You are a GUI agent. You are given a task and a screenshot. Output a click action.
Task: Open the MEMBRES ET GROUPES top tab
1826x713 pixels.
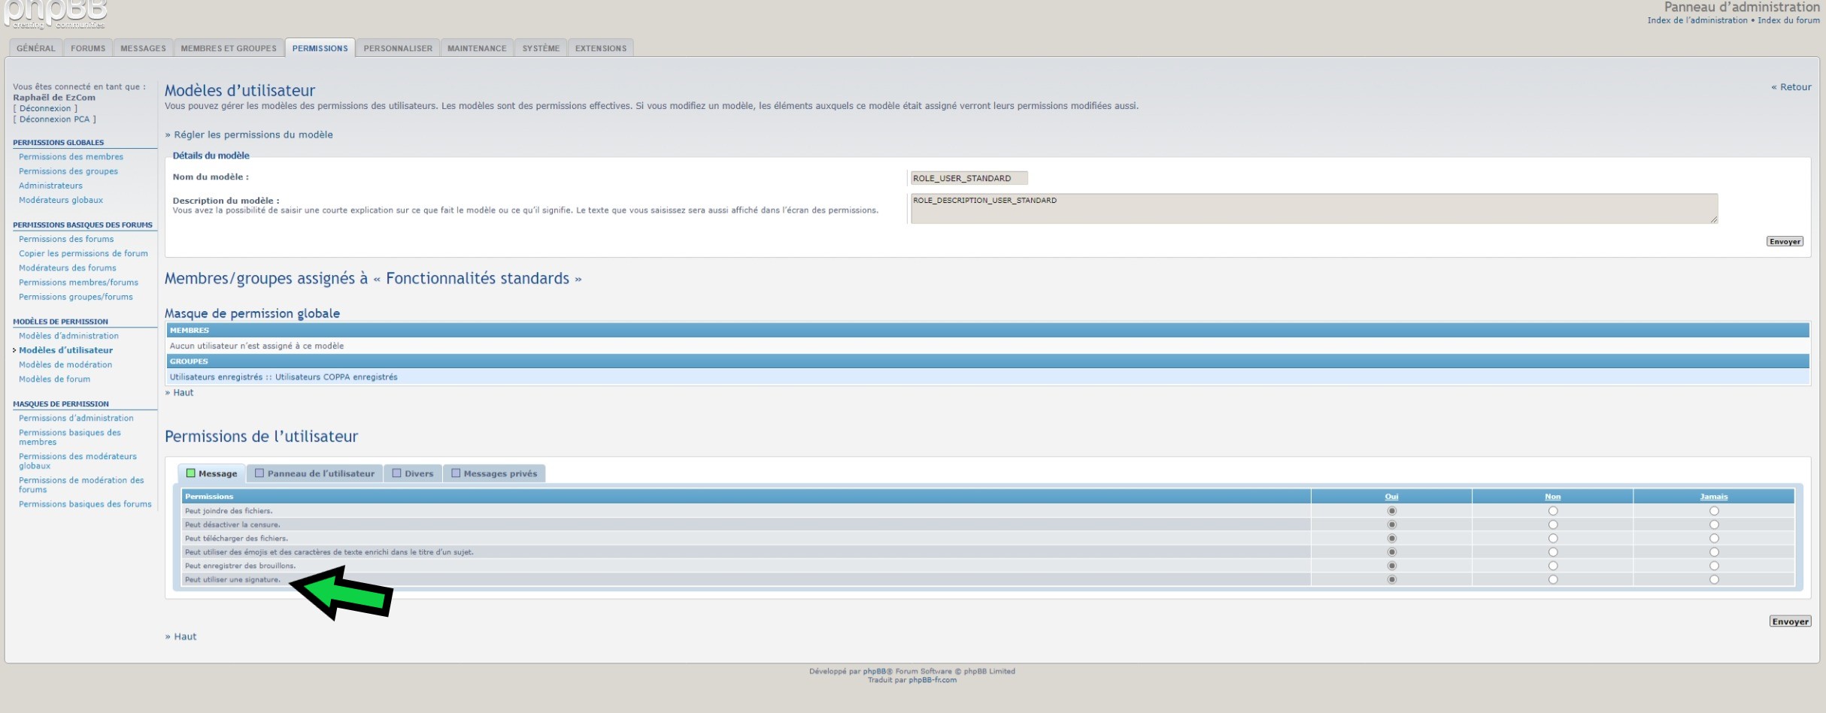229,48
